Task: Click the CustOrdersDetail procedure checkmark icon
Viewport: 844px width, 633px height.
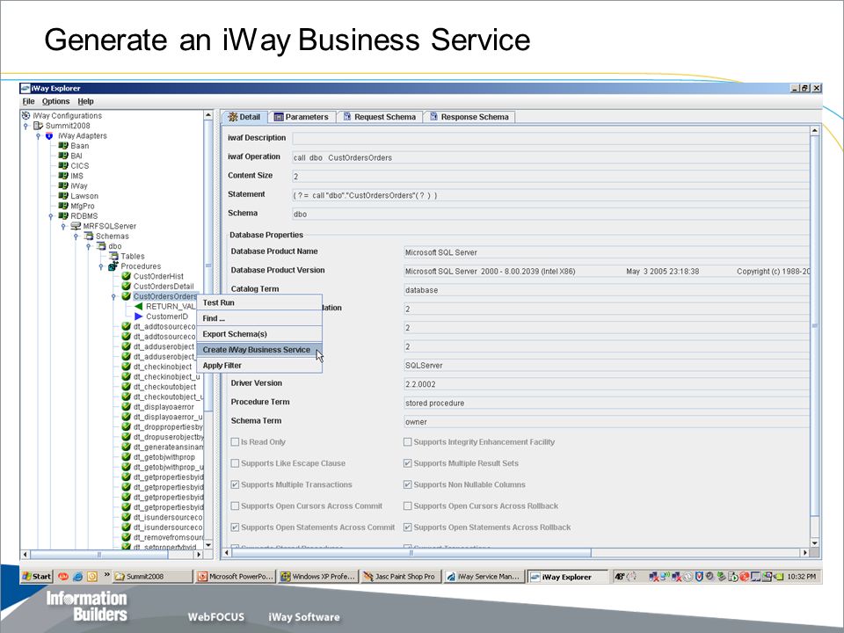Action: click(x=126, y=287)
